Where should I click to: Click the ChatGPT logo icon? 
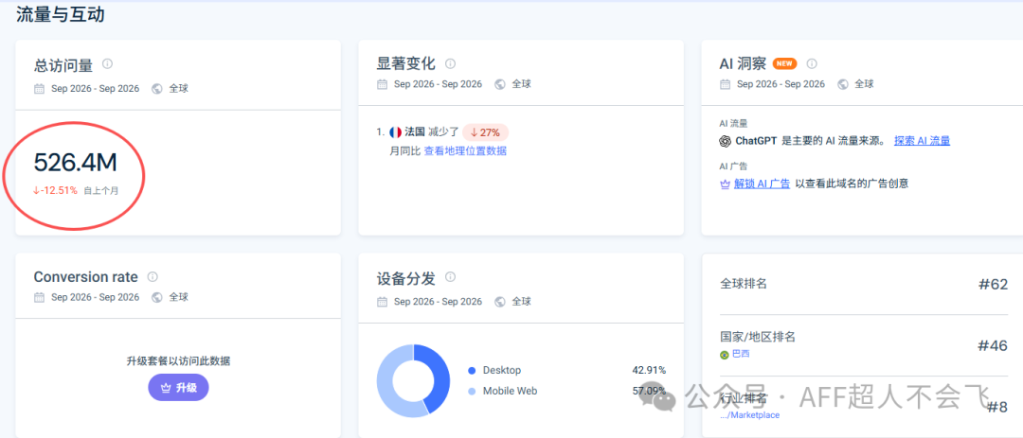pyautogui.click(x=725, y=141)
